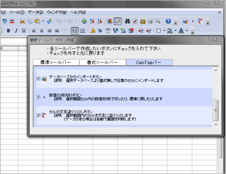Expand the formatting toolbar overflow arrow

(192, 31)
